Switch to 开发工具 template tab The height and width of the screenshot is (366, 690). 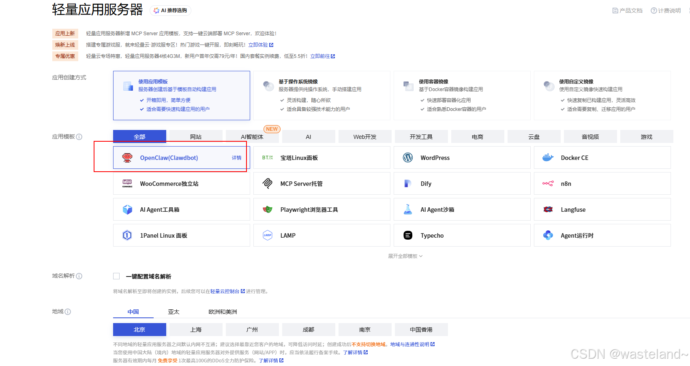point(421,137)
